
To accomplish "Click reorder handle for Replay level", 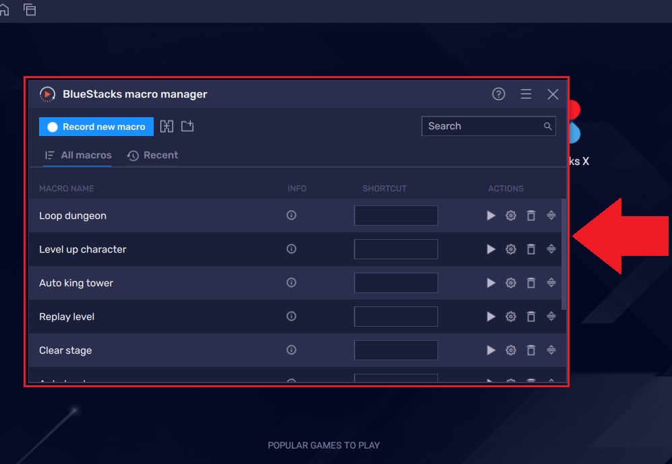I will pos(551,317).
